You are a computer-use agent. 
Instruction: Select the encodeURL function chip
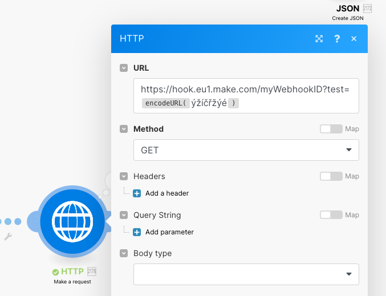click(165, 103)
